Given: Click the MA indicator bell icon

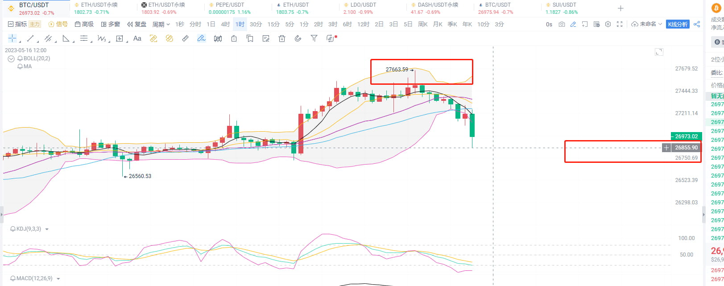Looking at the screenshot, I should (x=20, y=66).
